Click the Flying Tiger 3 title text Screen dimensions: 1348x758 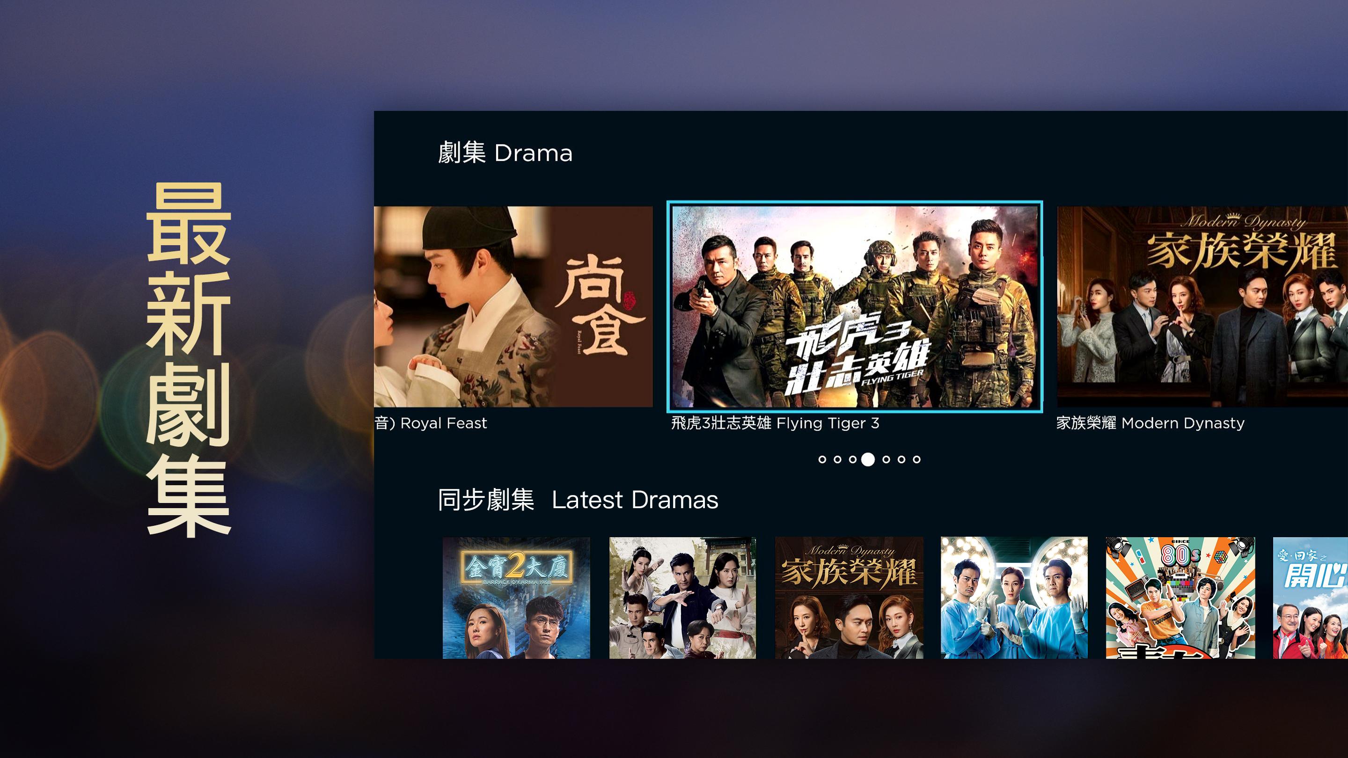(x=775, y=423)
